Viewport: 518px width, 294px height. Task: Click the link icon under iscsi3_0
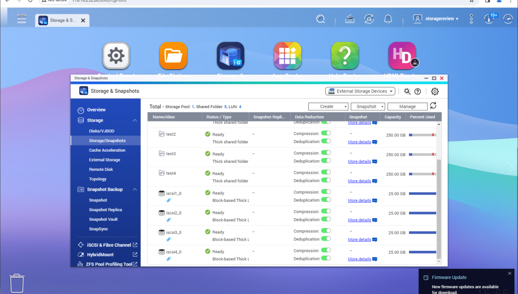[169, 239]
